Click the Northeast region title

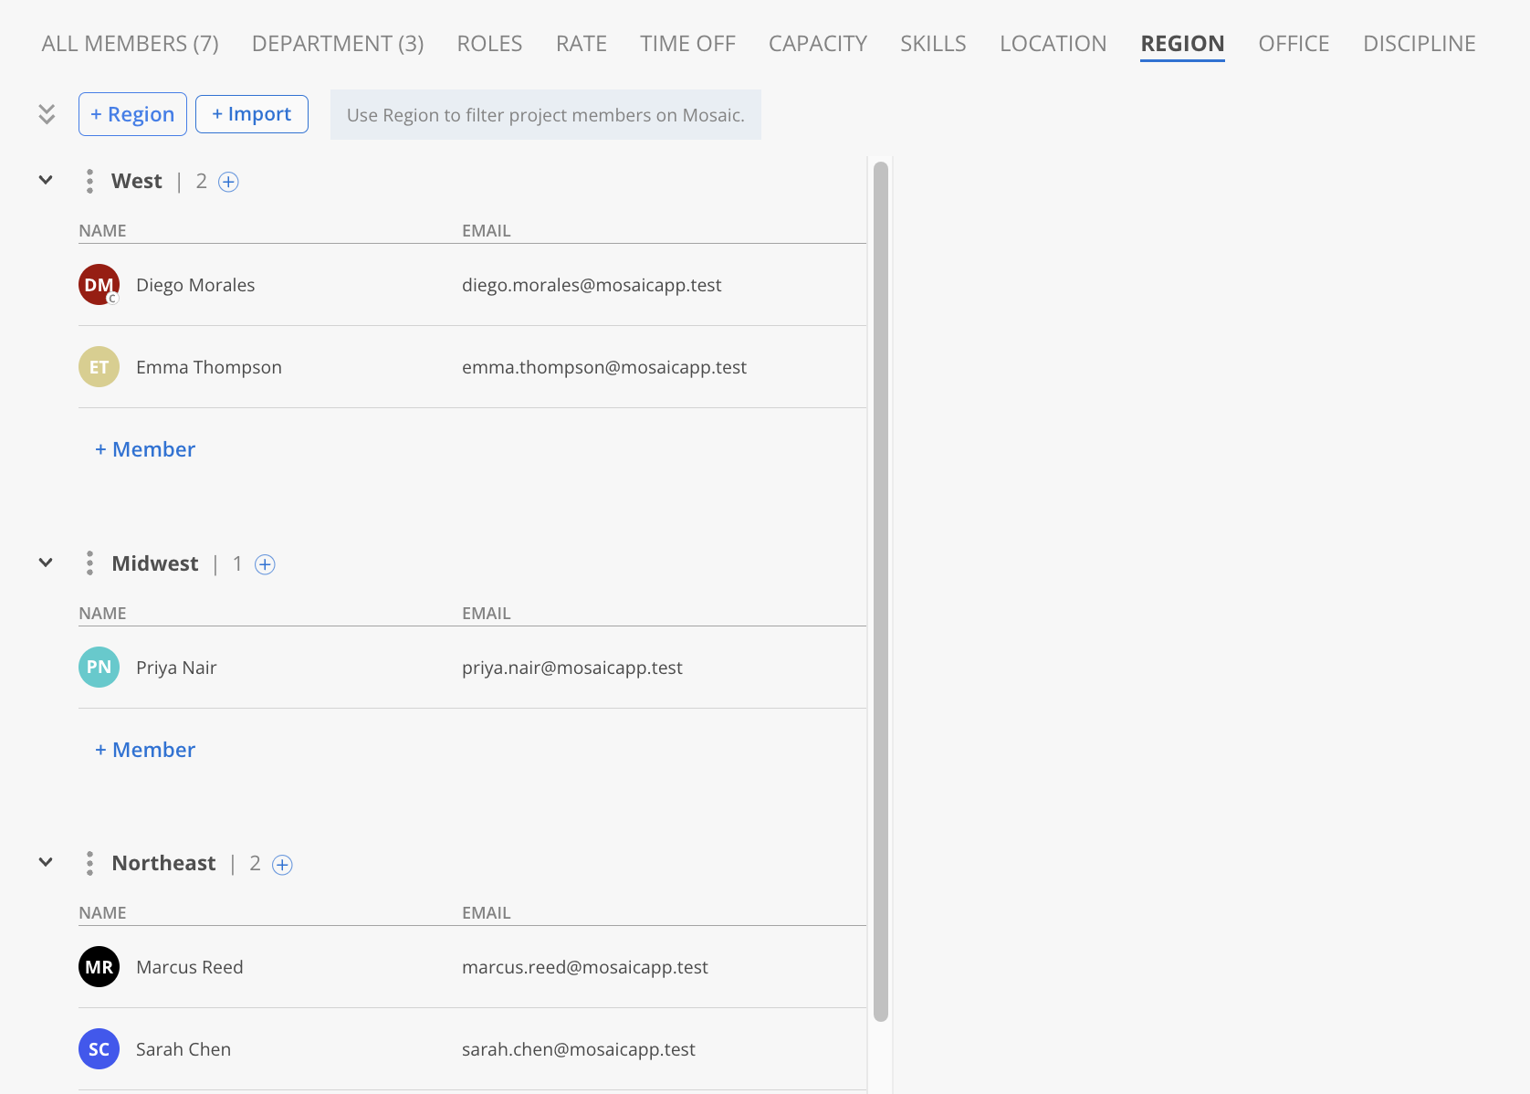[x=164, y=863]
